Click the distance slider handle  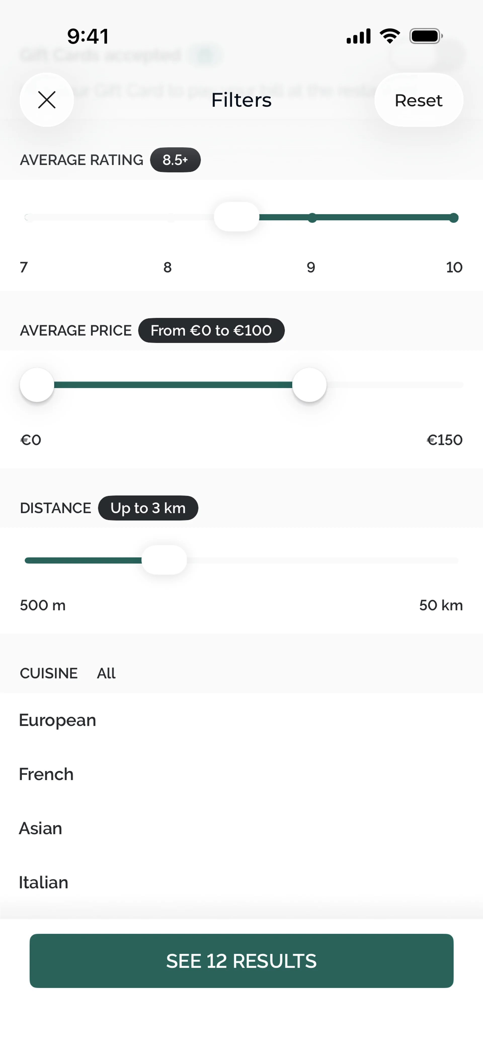click(x=164, y=560)
